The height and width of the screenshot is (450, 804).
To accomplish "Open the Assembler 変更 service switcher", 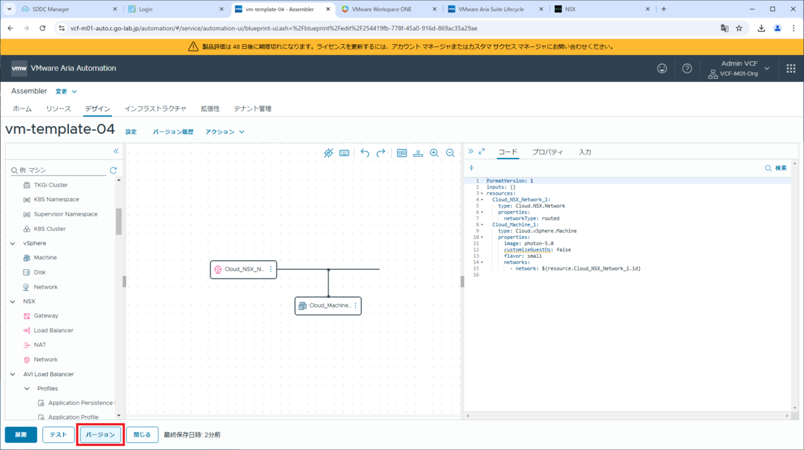I will click(x=66, y=91).
